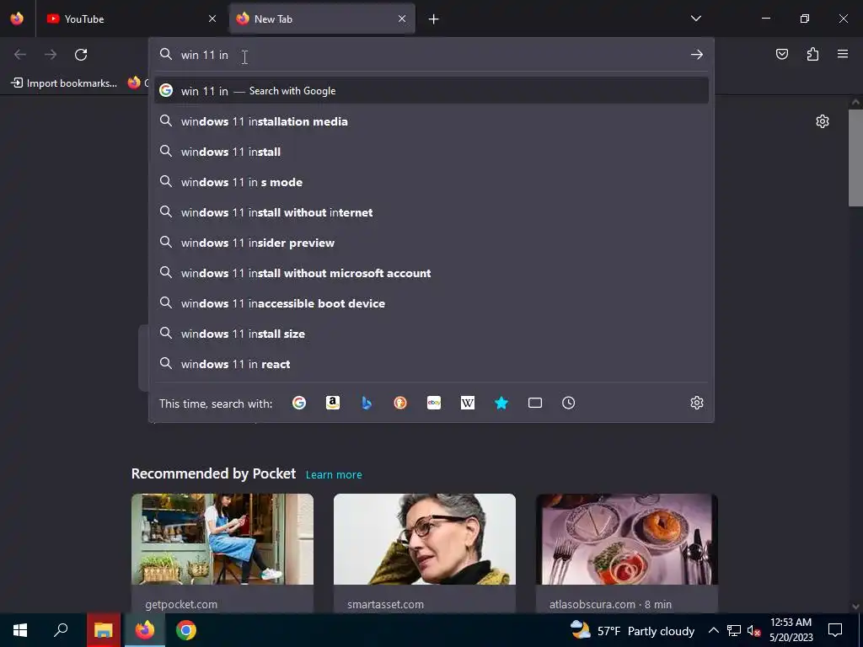The image size is (863, 647).
Task: Click inside the address bar text field
Action: point(429,55)
